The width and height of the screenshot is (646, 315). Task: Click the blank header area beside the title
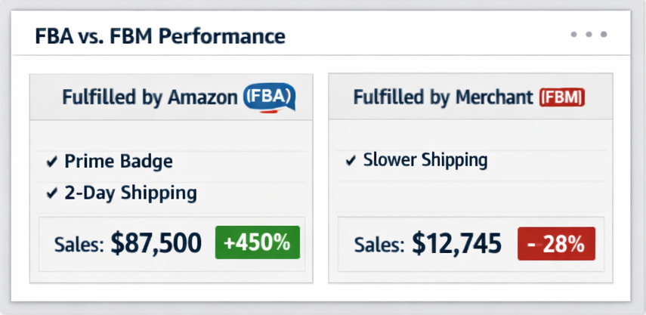[423, 36]
